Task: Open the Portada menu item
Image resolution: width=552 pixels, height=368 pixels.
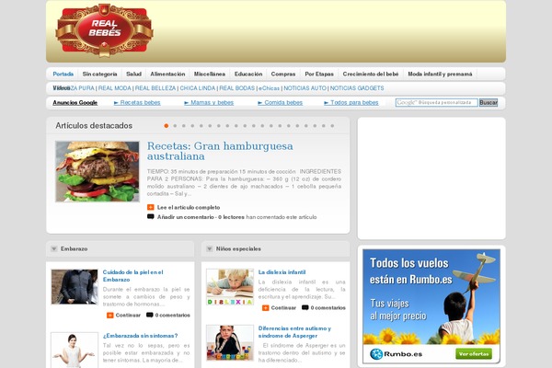Action: 63,74
